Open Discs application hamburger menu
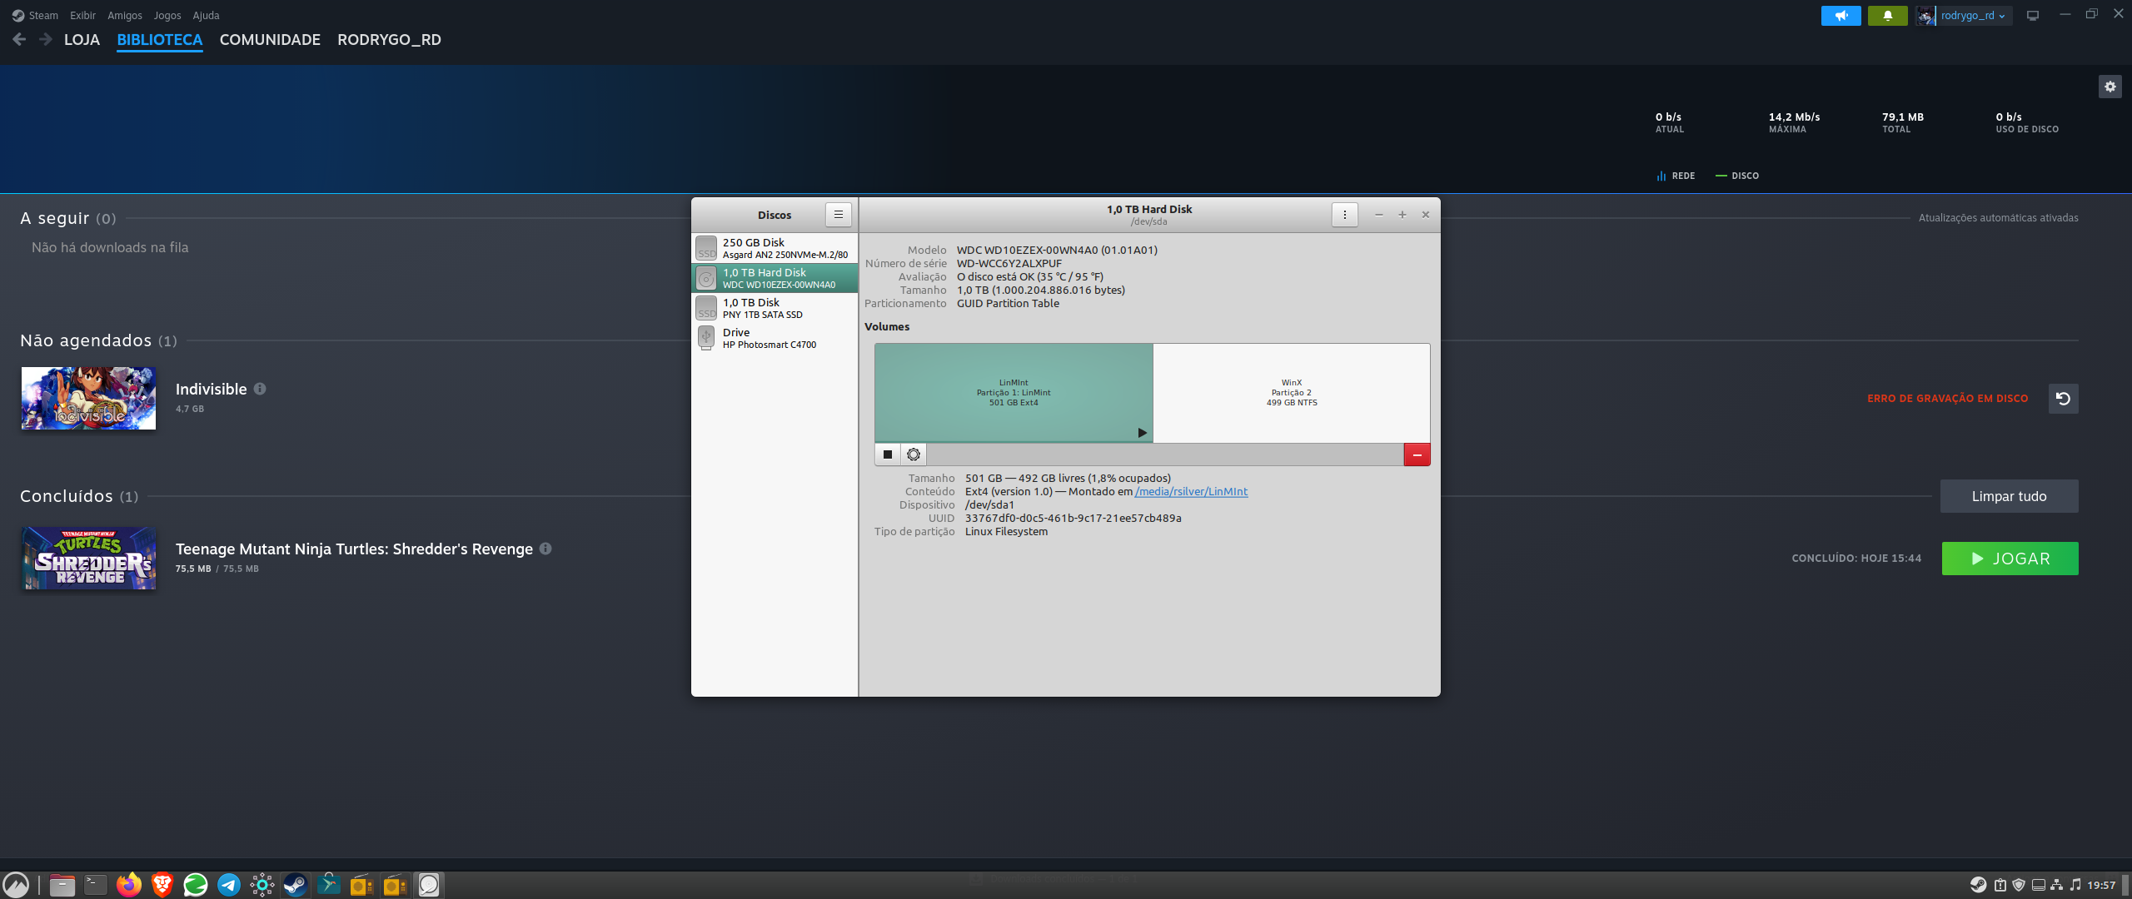The height and width of the screenshot is (899, 2132). coord(839,215)
